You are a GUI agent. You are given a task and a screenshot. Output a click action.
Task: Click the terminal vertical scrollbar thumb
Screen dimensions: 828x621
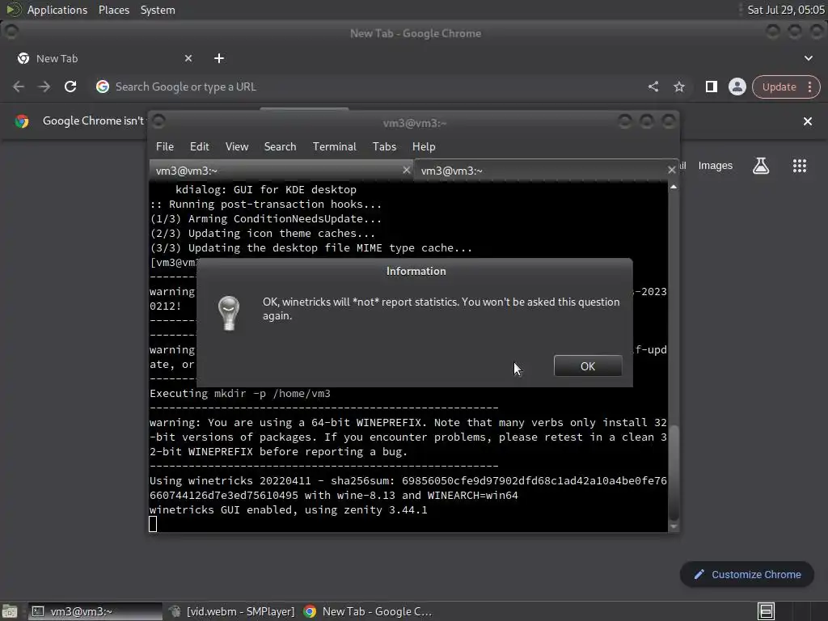pyautogui.click(x=674, y=472)
